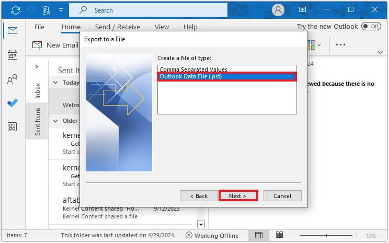This screenshot has height=243, width=389.
Task: Switch to the View tab
Action: [x=162, y=27]
